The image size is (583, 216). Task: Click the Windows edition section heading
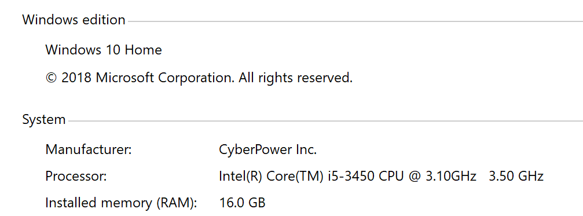click(x=74, y=20)
